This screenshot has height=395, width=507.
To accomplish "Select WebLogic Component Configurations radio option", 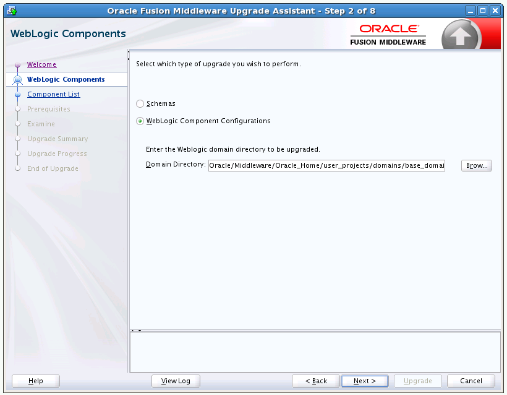I will pos(140,121).
